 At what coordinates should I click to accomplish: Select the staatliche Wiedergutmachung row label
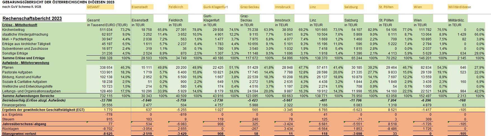click(25, 34)
